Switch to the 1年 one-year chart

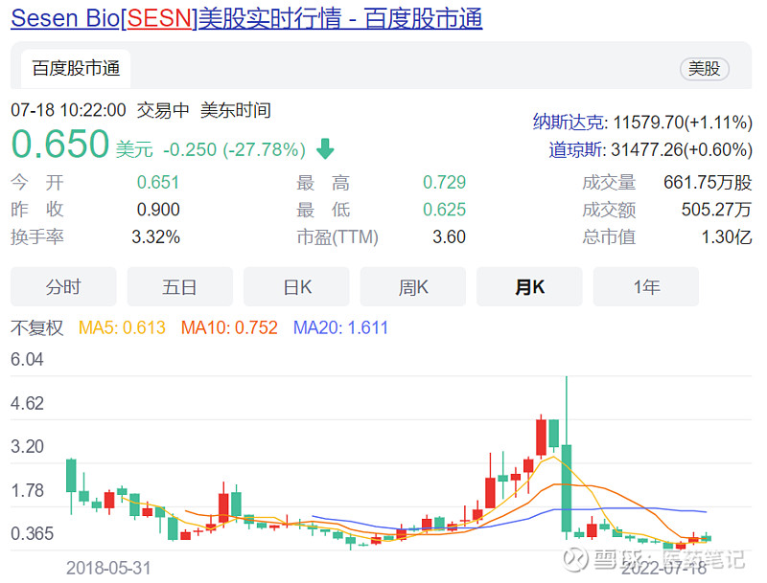point(645,286)
